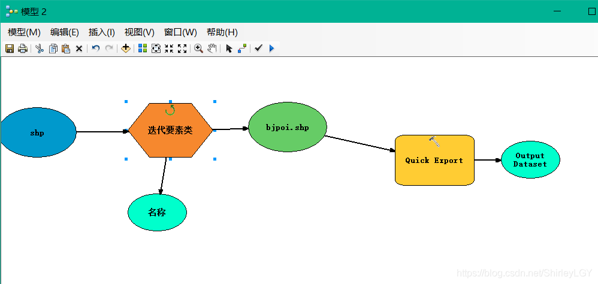Minimize the 模型 2 window
The width and height of the screenshot is (598, 284).
pyautogui.click(x=557, y=11)
